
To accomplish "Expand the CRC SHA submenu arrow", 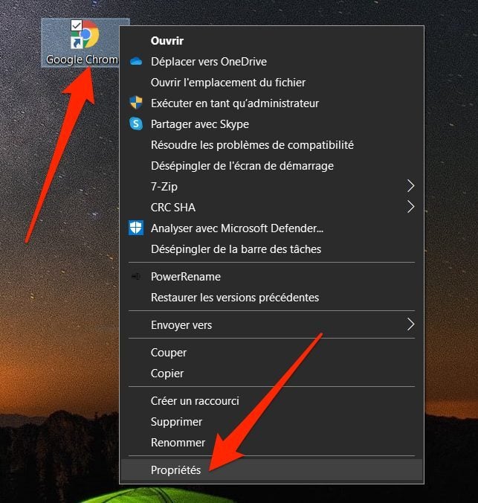I will click(x=410, y=207).
